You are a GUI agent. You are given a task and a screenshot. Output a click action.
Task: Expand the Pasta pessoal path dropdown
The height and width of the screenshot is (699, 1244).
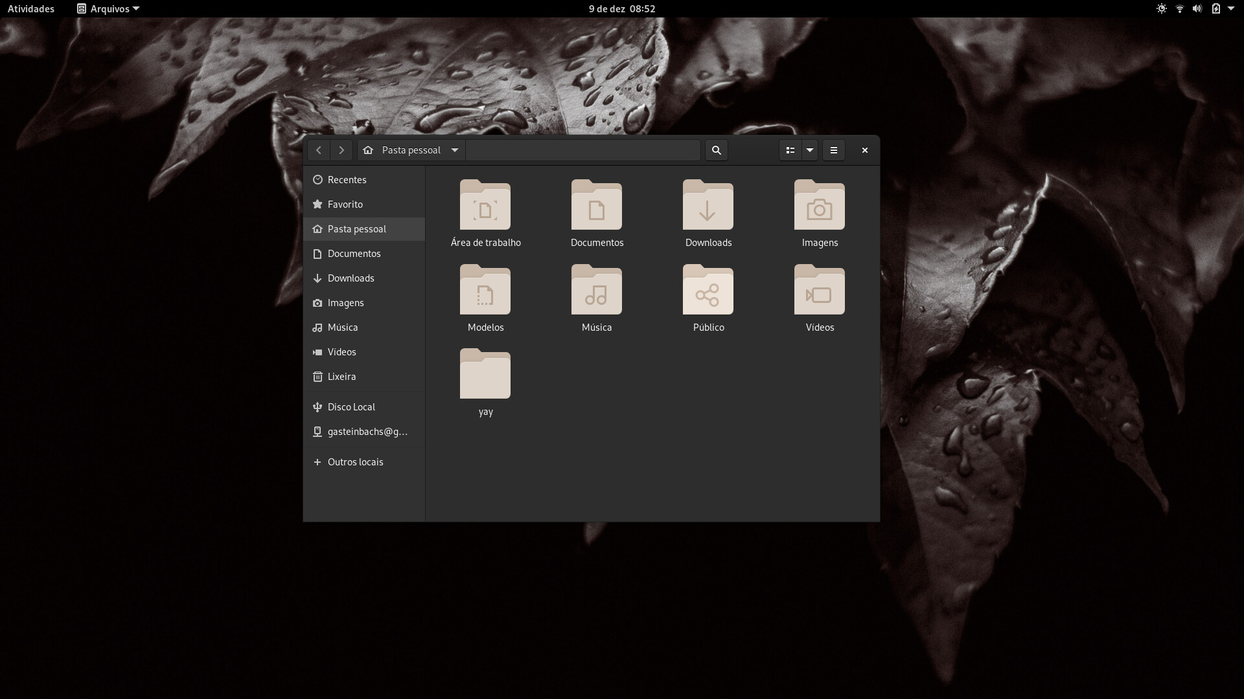click(455, 150)
